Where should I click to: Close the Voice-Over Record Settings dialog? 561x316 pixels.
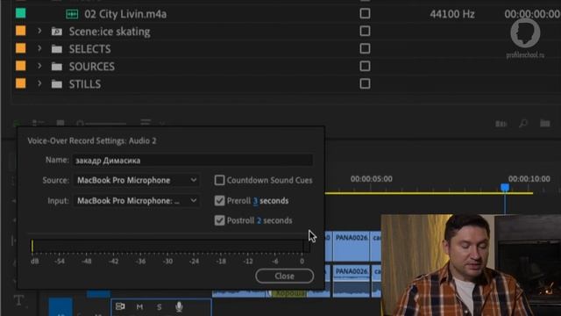pyautogui.click(x=284, y=276)
